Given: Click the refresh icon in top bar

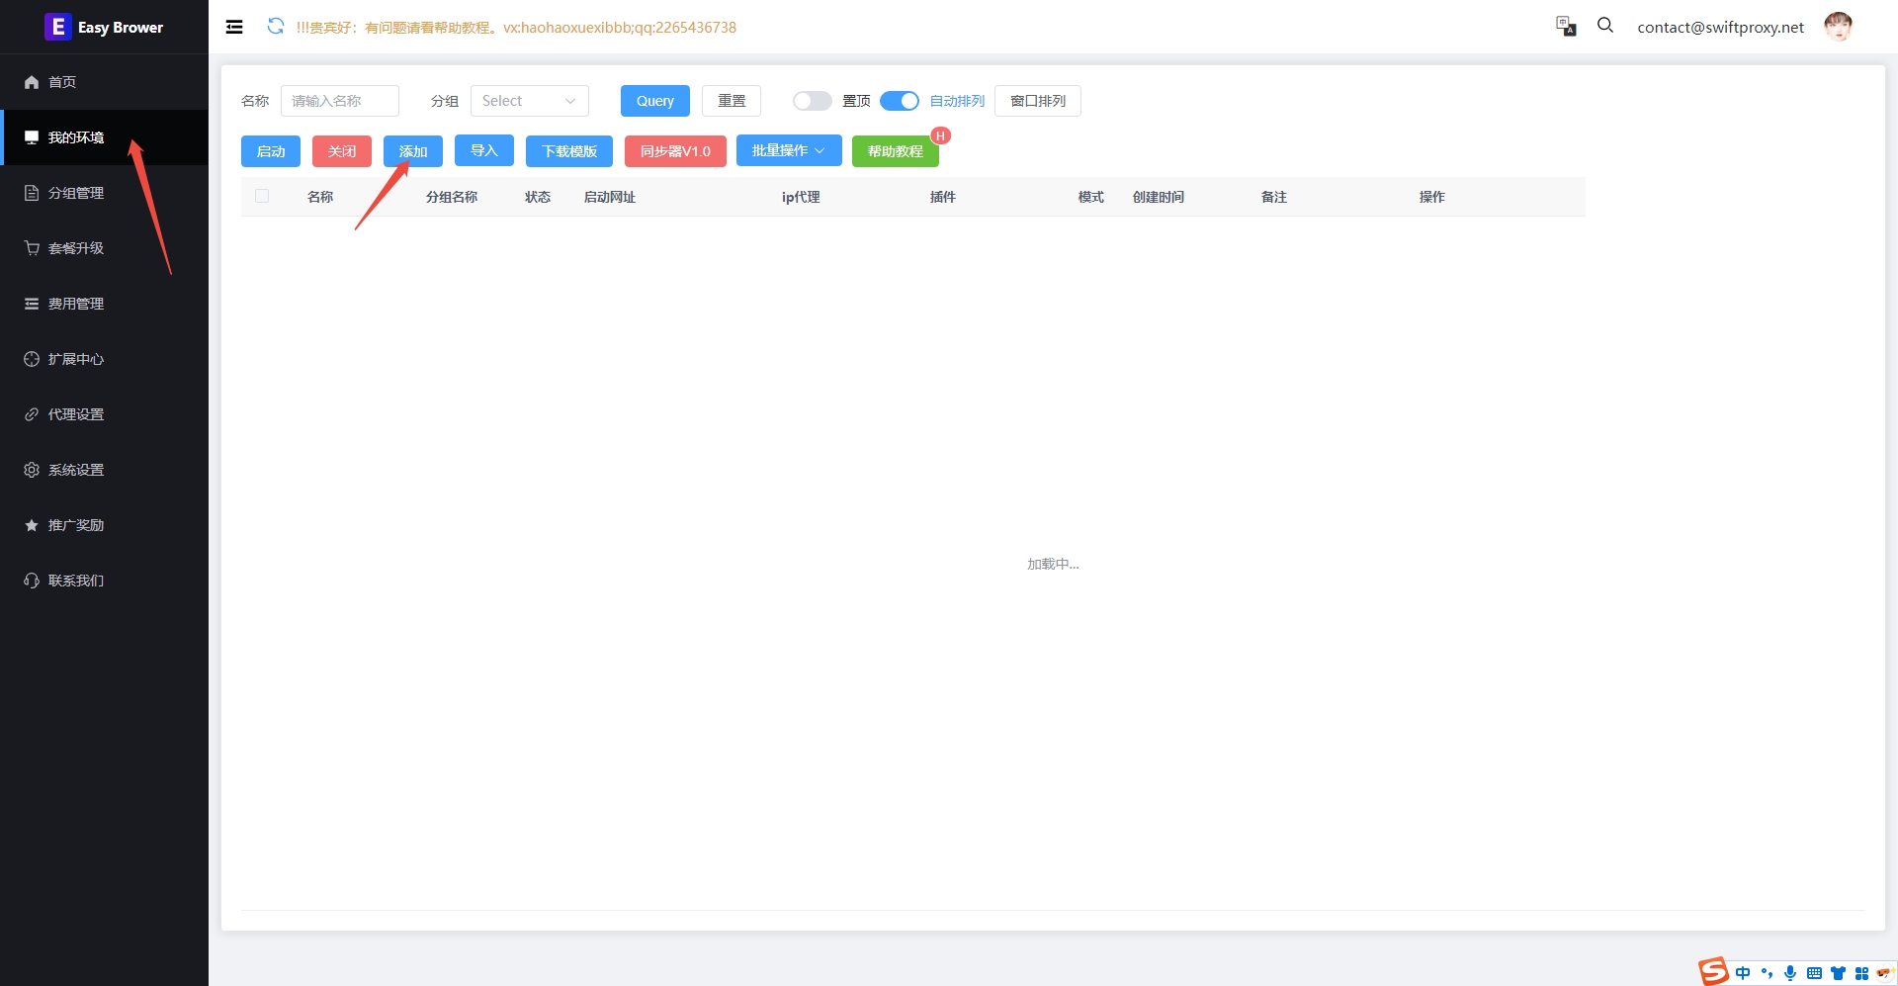Looking at the screenshot, I should coord(276,27).
